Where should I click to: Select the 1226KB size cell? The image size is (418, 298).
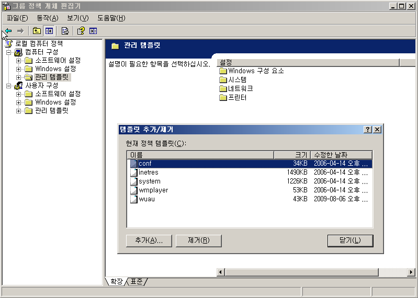coord(297,181)
